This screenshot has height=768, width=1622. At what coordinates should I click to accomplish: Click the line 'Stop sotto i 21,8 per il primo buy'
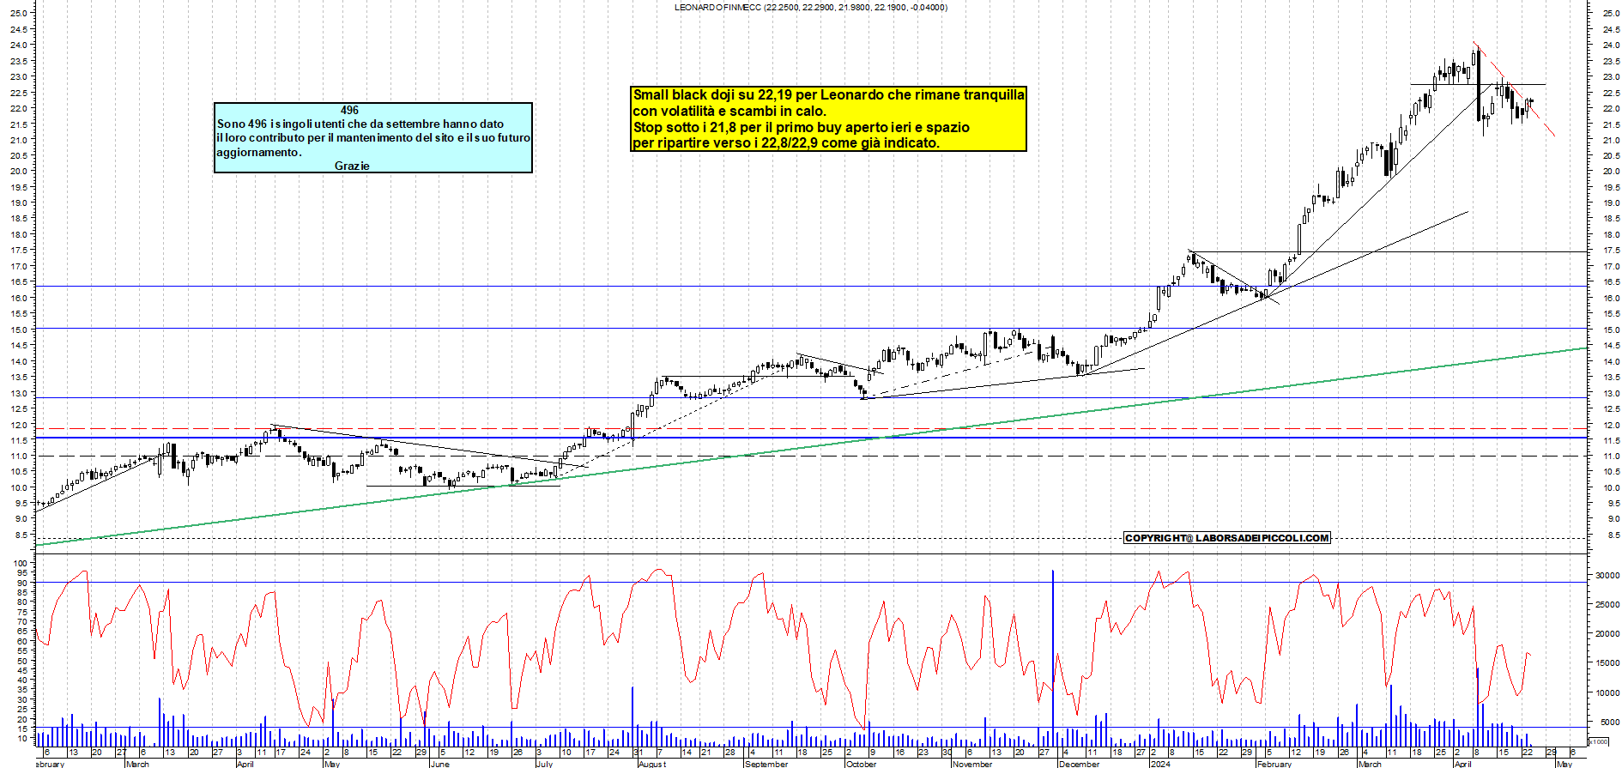[801, 127]
